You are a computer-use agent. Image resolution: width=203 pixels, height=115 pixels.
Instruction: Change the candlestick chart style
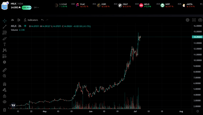pos(19,20)
